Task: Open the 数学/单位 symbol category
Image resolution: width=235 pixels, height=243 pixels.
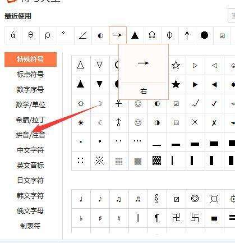Action: (x=30, y=104)
